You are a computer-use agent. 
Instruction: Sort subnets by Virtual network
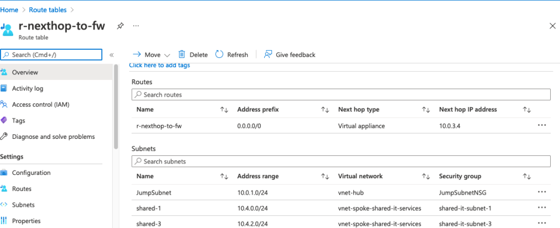pyautogui.click(x=426, y=177)
